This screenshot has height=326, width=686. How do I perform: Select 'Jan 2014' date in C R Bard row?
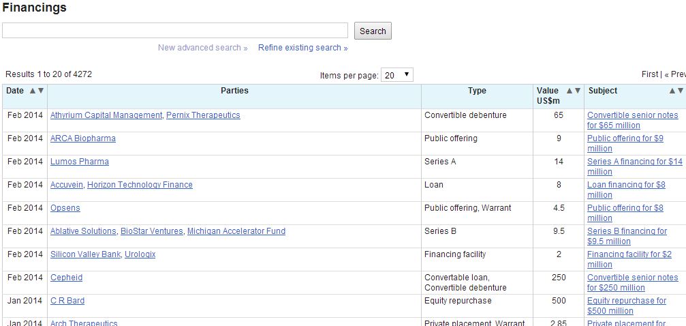(25, 301)
